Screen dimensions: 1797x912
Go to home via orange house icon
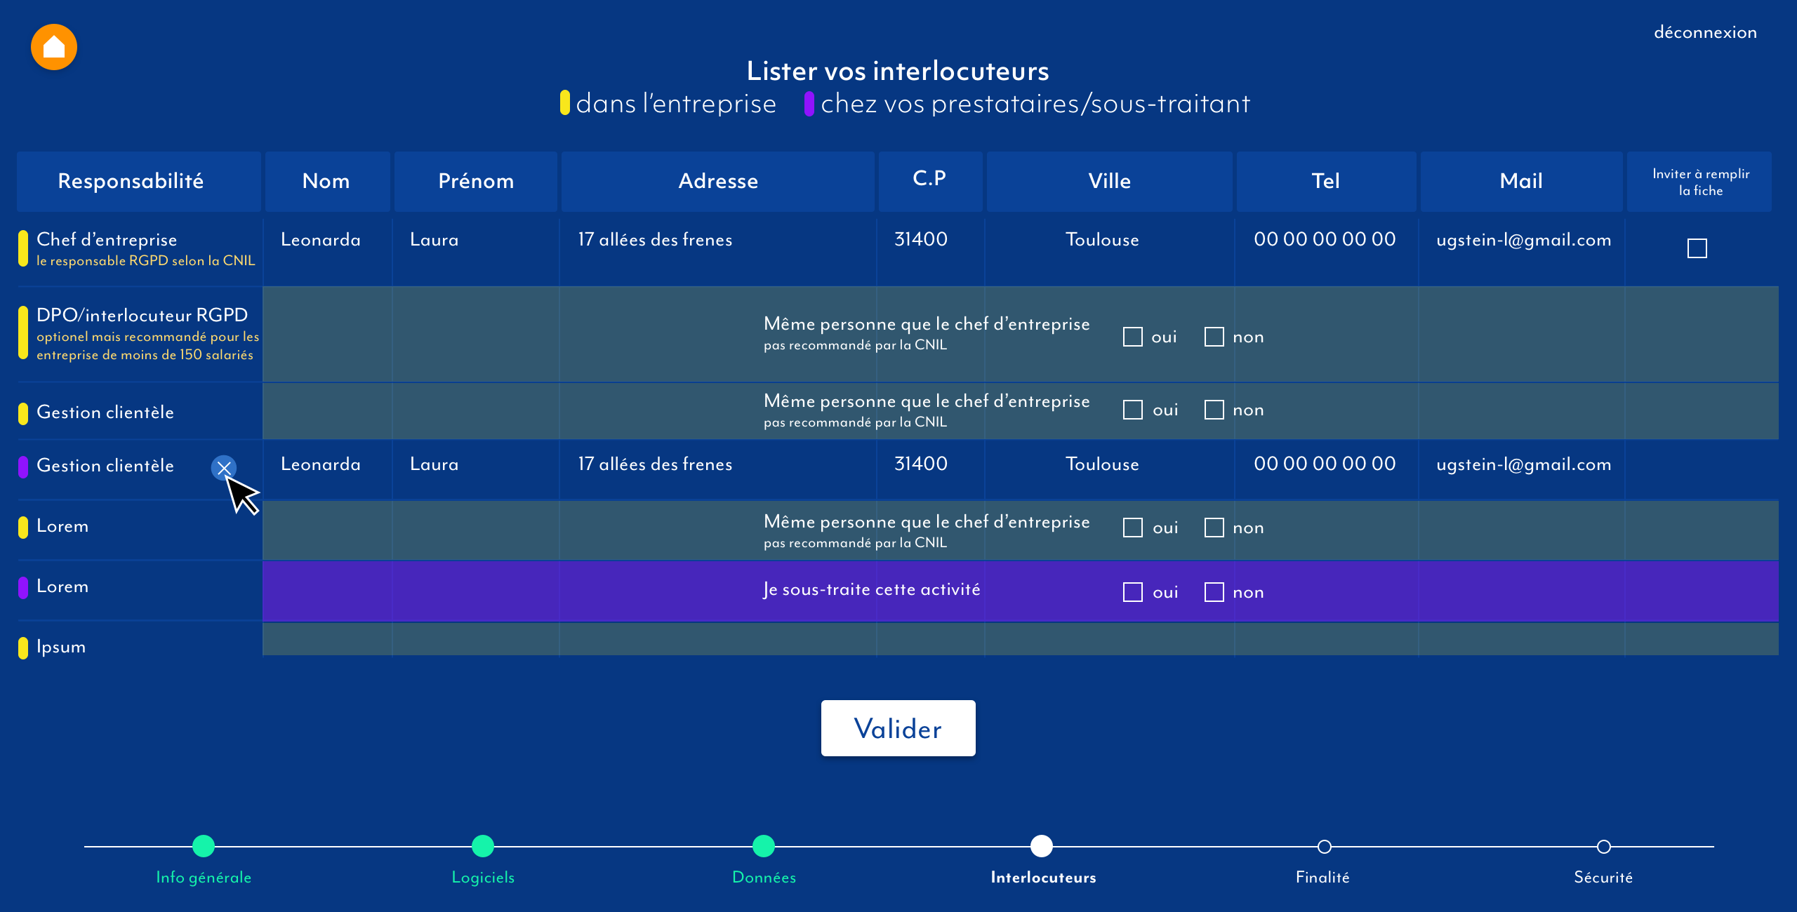54,47
